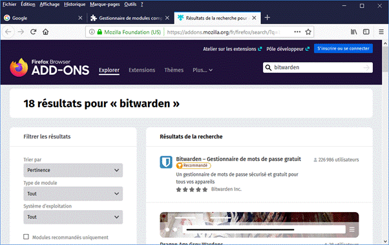Open the ? help menu
The width and height of the screenshot is (389, 245).
[142, 5]
